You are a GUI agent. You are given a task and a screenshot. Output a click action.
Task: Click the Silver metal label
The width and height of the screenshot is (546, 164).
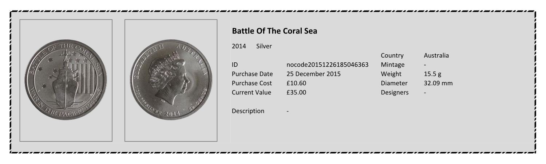pos(264,46)
